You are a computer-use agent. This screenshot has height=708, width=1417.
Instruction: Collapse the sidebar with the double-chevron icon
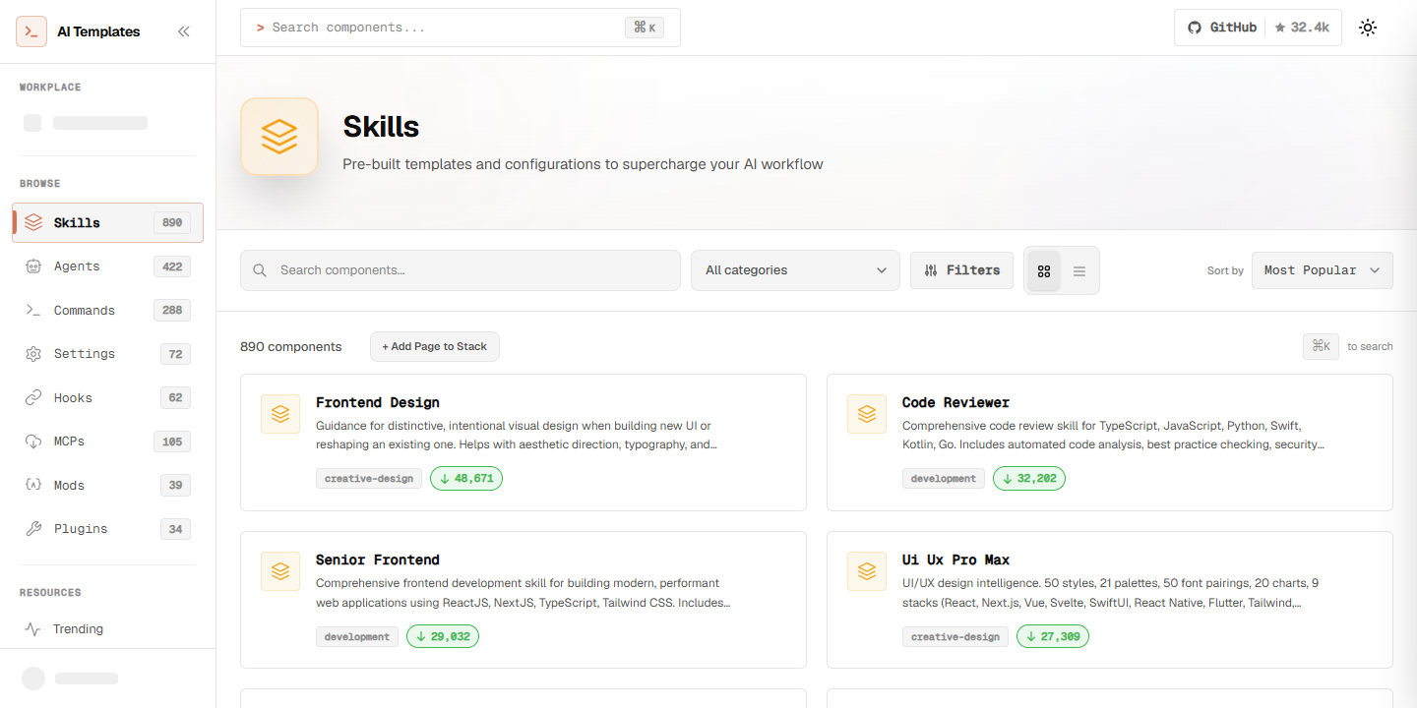[x=183, y=31]
